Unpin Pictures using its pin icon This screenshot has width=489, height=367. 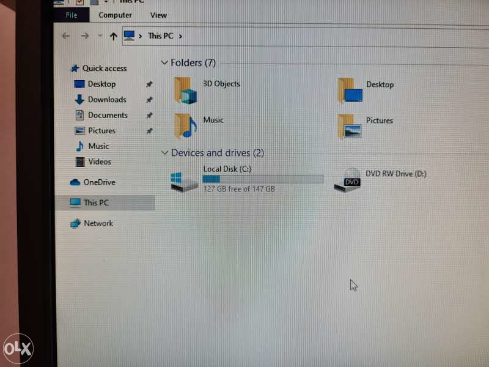pyautogui.click(x=149, y=131)
